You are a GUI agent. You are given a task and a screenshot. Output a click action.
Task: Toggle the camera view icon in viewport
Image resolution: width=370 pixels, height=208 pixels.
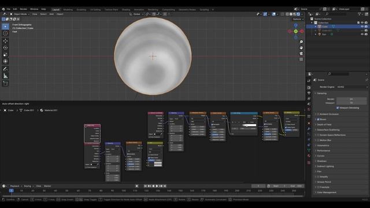coord(301,54)
